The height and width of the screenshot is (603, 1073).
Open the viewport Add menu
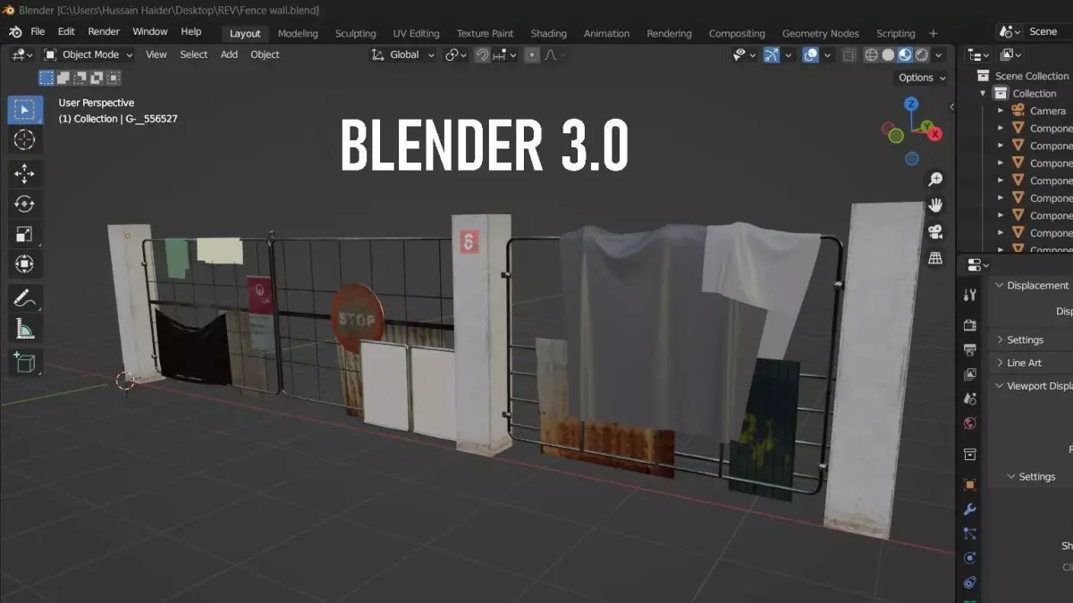tap(229, 54)
